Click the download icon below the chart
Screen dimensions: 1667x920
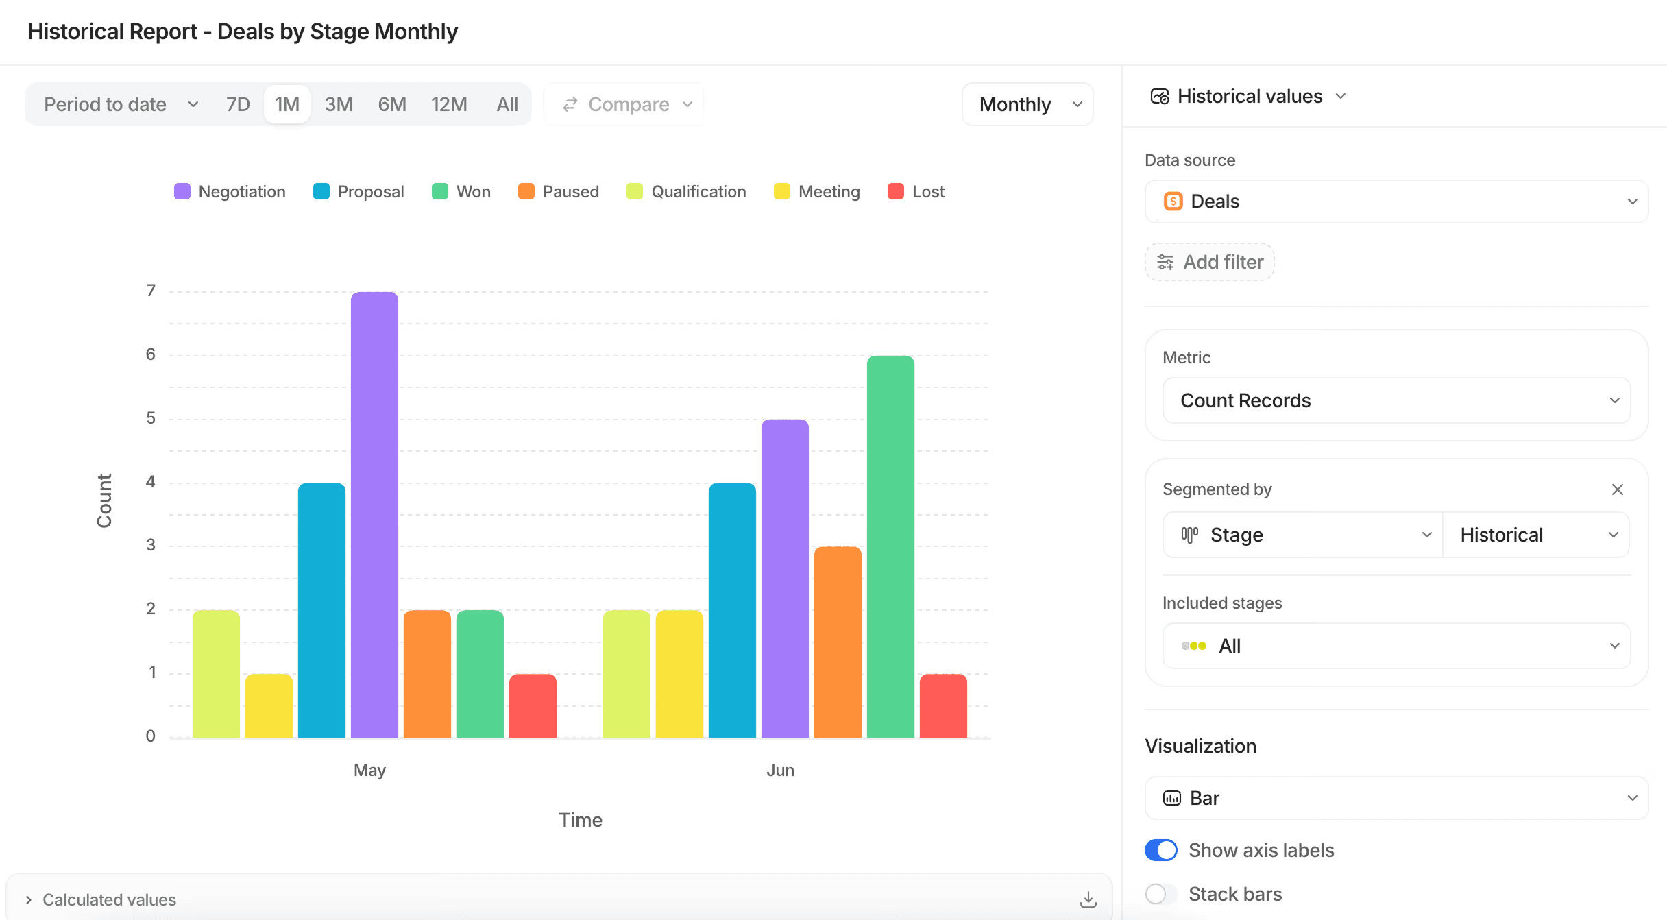point(1088,899)
